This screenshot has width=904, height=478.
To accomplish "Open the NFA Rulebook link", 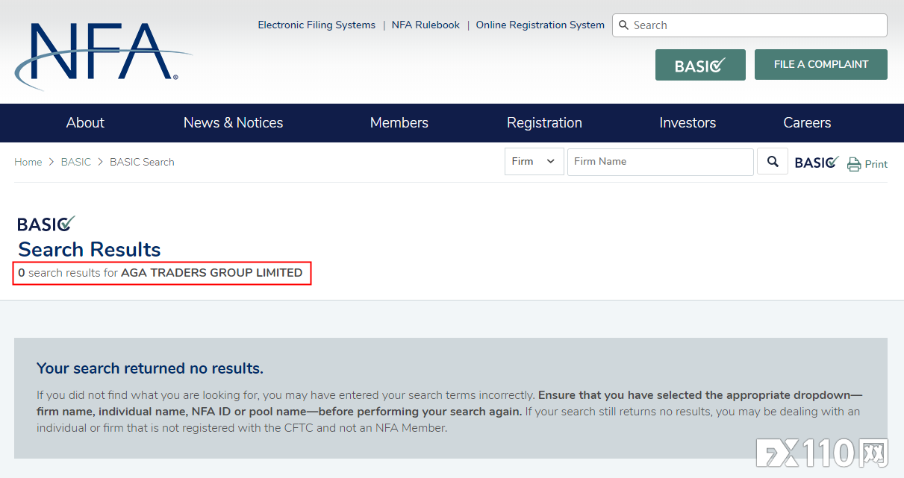I will click(x=425, y=25).
